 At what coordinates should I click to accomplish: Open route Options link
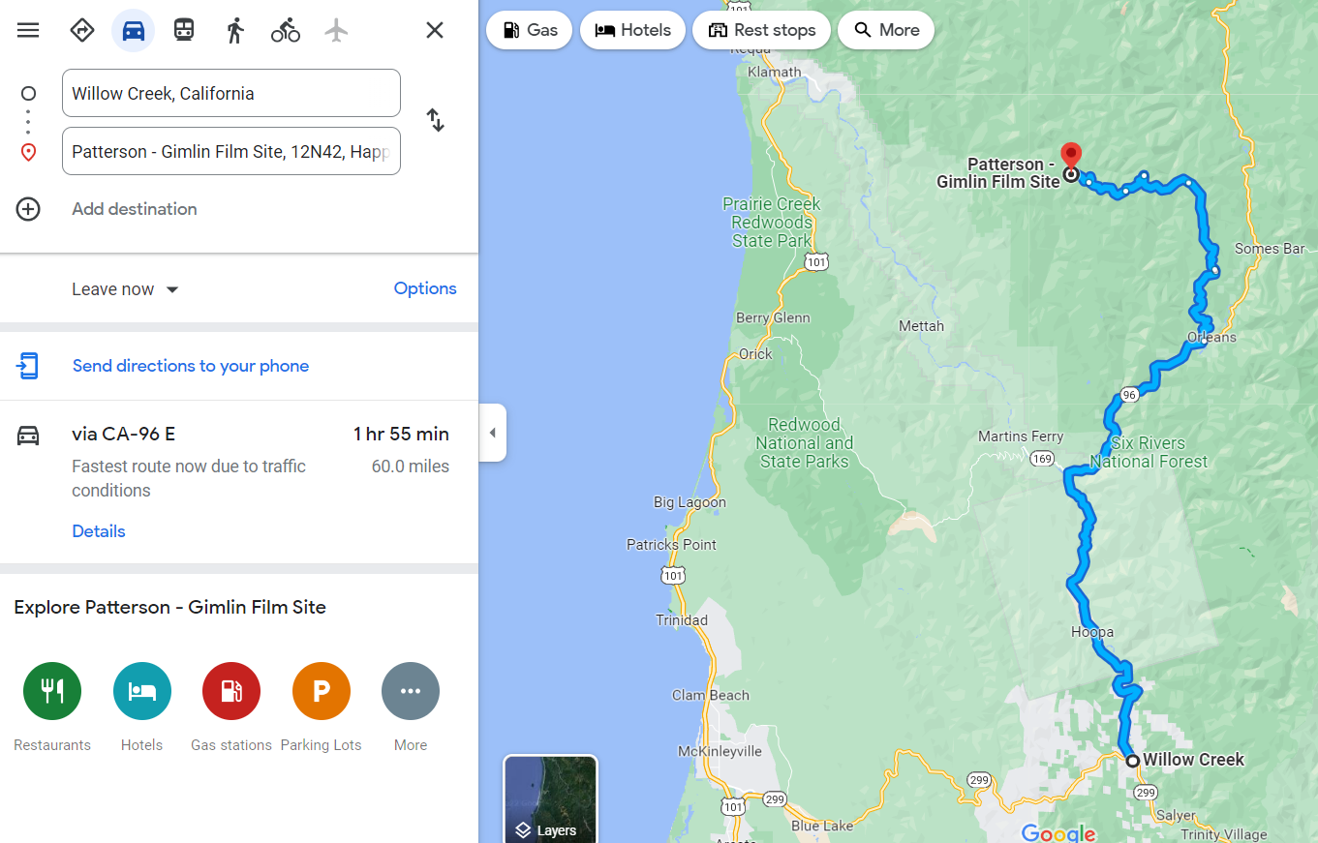(425, 288)
